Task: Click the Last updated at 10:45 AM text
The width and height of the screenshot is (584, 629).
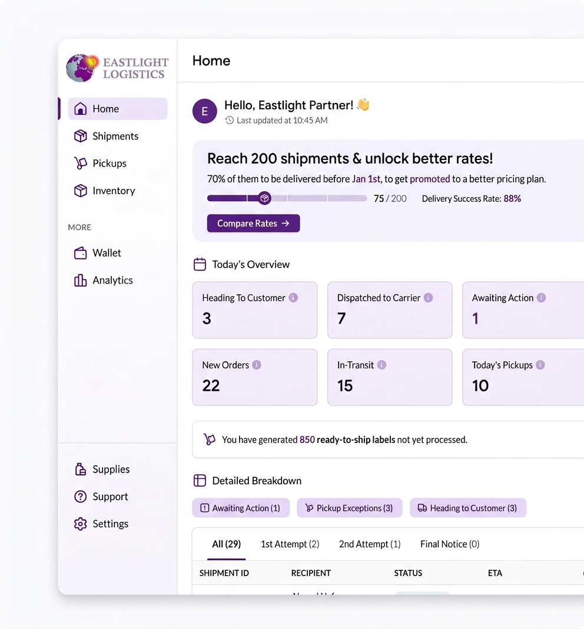Action: tap(282, 121)
